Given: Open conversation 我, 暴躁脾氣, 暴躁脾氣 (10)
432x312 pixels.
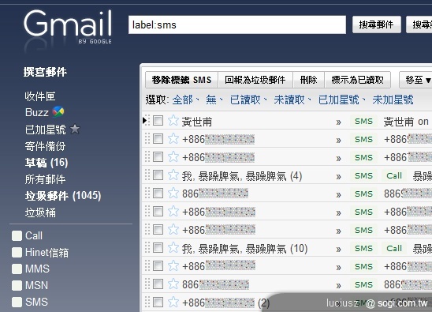Looking at the screenshot, I should [x=244, y=249].
